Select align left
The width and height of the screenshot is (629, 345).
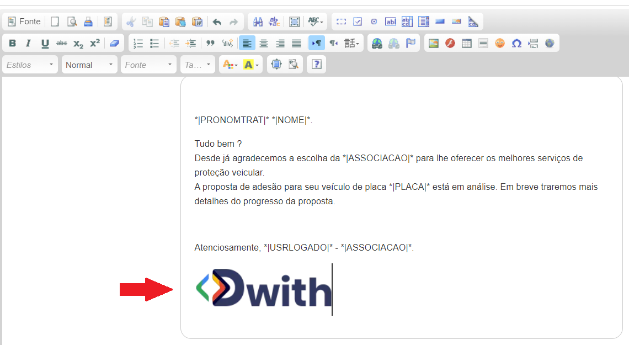point(247,43)
